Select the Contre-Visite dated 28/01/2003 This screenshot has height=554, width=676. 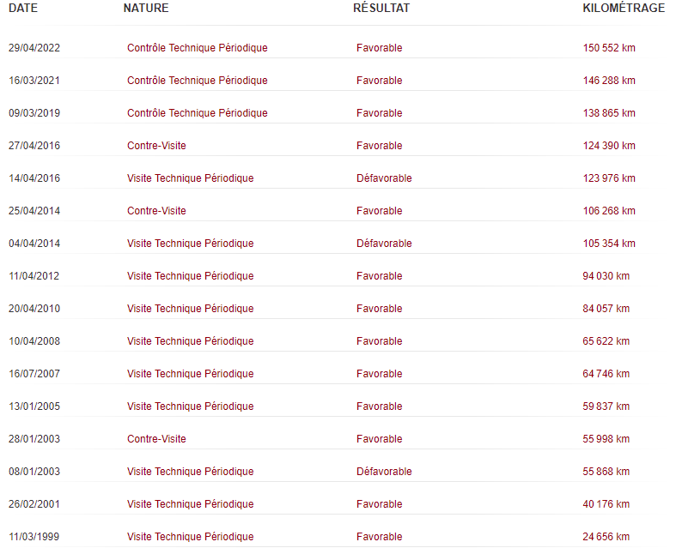pos(156,439)
